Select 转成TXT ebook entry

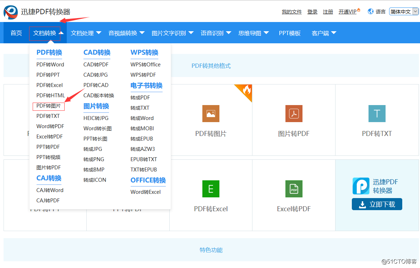(140, 108)
